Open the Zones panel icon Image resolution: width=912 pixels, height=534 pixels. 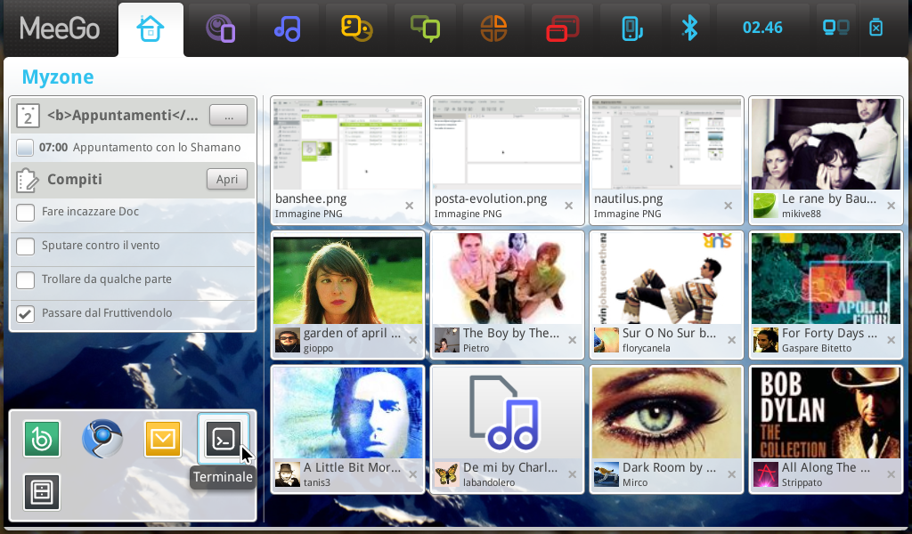[x=220, y=28]
